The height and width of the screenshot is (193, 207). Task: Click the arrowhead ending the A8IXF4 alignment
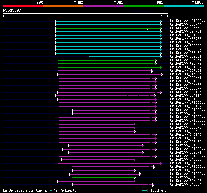pyautogui.click(x=161, y=68)
